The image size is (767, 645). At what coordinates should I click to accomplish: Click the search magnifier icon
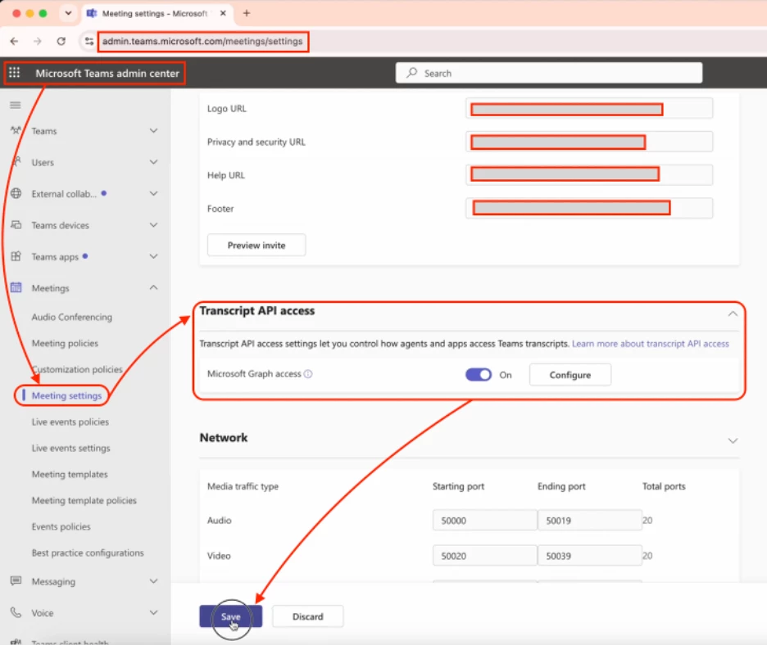pyautogui.click(x=412, y=73)
